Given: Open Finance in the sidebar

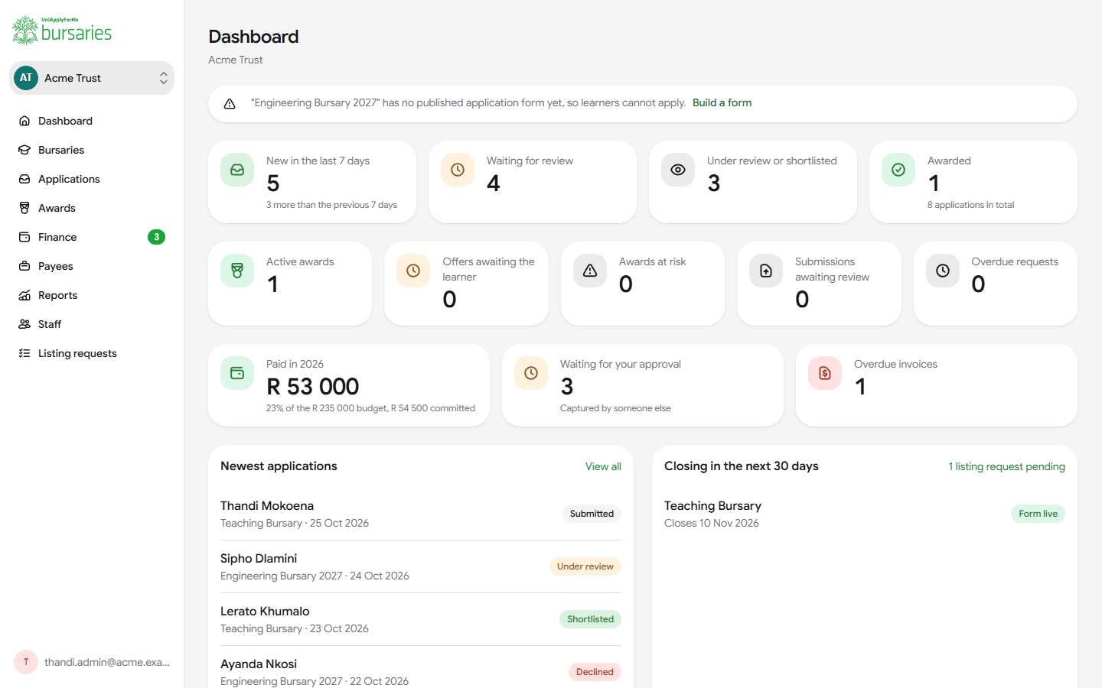Looking at the screenshot, I should tap(92, 237).
